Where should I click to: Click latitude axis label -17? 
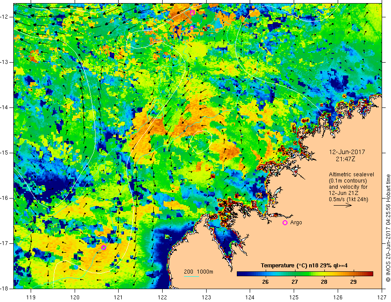4,243
